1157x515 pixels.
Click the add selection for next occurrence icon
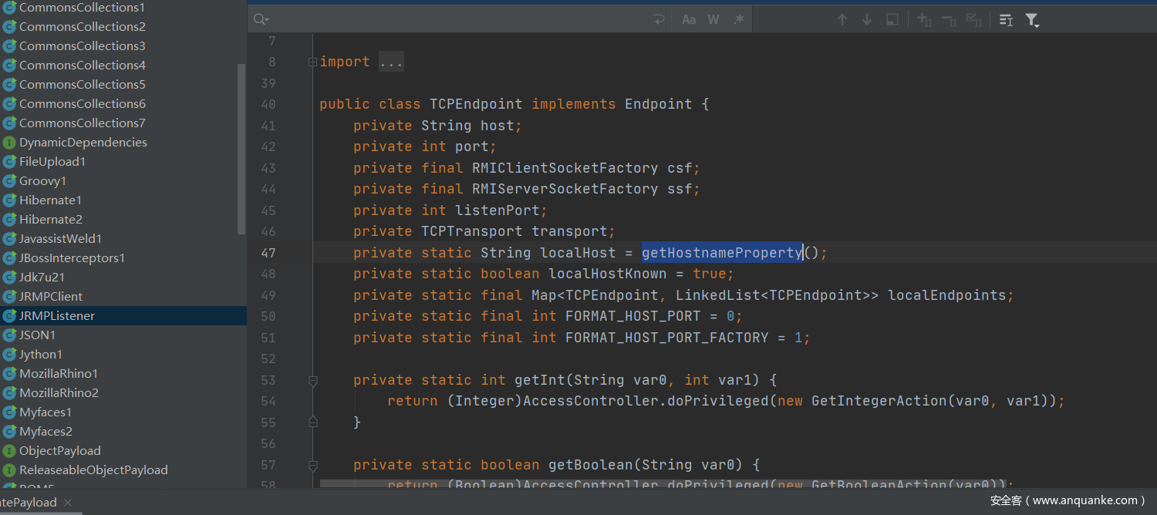924,20
